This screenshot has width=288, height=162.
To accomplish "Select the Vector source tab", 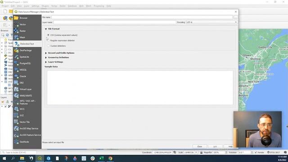I will pyautogui.click(x=27, y=24).
